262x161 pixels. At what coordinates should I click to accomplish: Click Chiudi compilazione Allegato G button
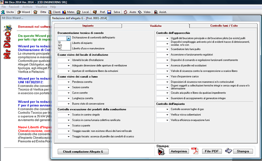(x=83, y=152)
